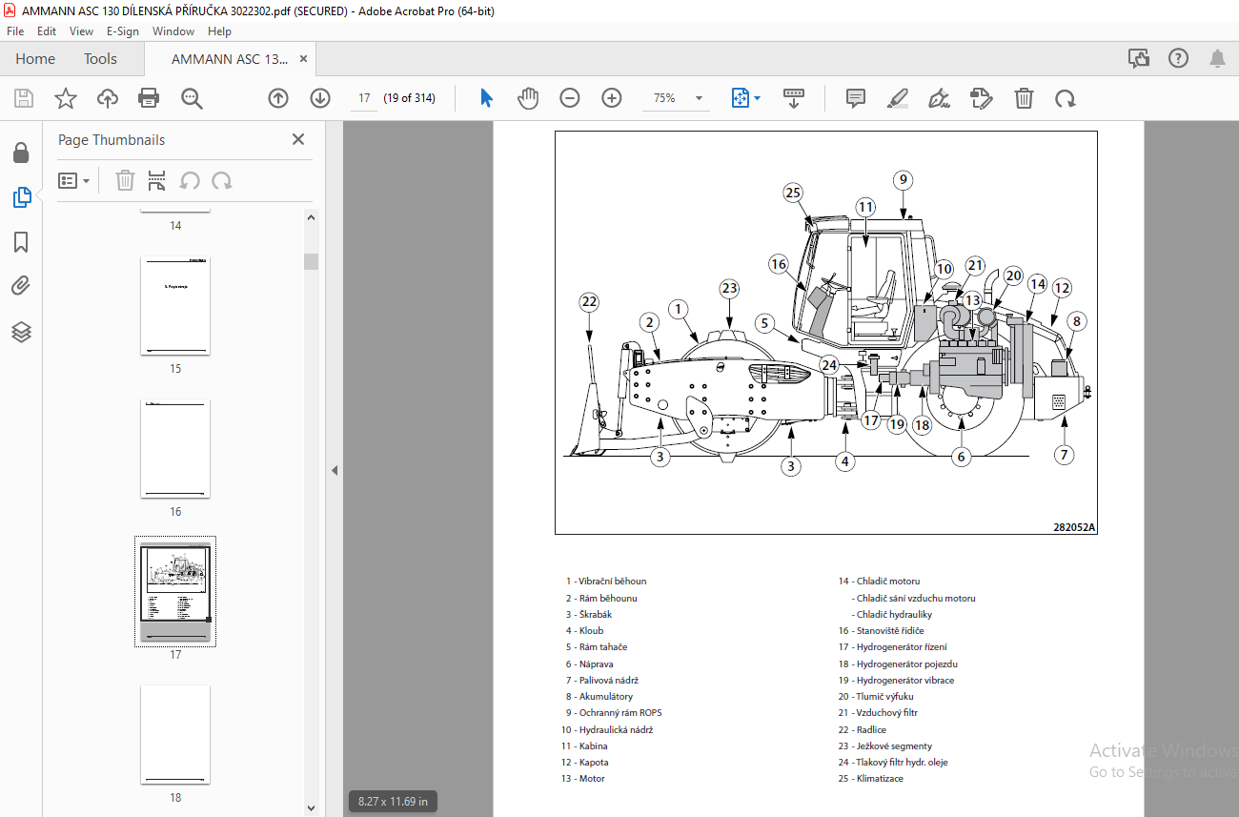Select the Highlight text pen tool
Viewport: 1239px width, 817px height.
[897, 98]
